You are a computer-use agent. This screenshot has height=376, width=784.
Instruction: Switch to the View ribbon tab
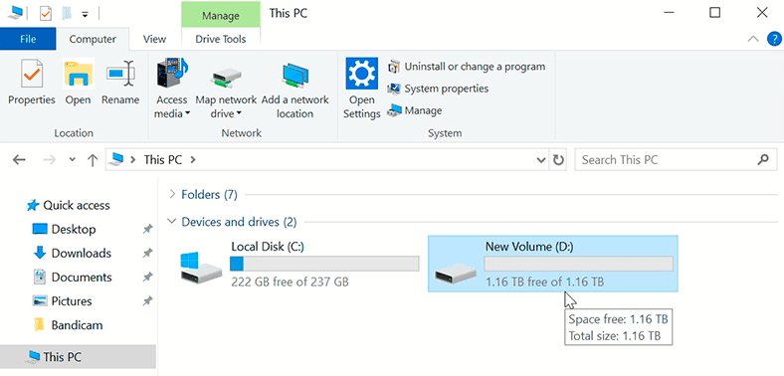pyautogui.click(x=154, y=39)
